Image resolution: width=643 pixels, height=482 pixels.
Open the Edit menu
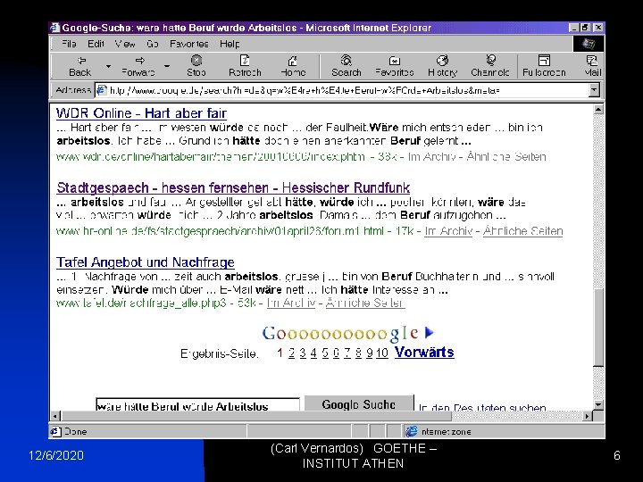(96, 44)
